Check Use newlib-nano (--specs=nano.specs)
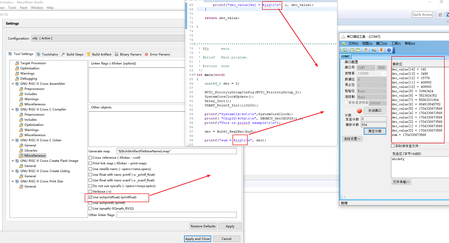This screenshot has height=243, width=449. pyautogui.click(x=90, y=169)
